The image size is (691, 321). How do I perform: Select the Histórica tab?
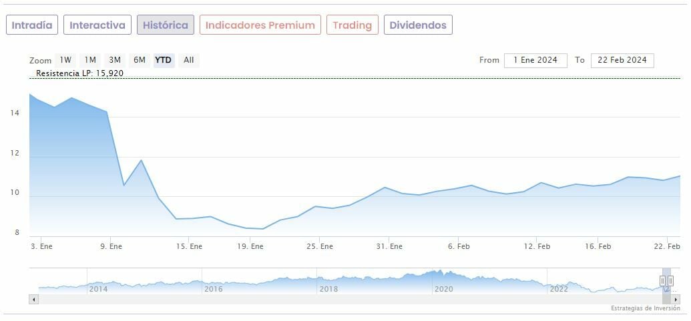click(x=166, y=25)
